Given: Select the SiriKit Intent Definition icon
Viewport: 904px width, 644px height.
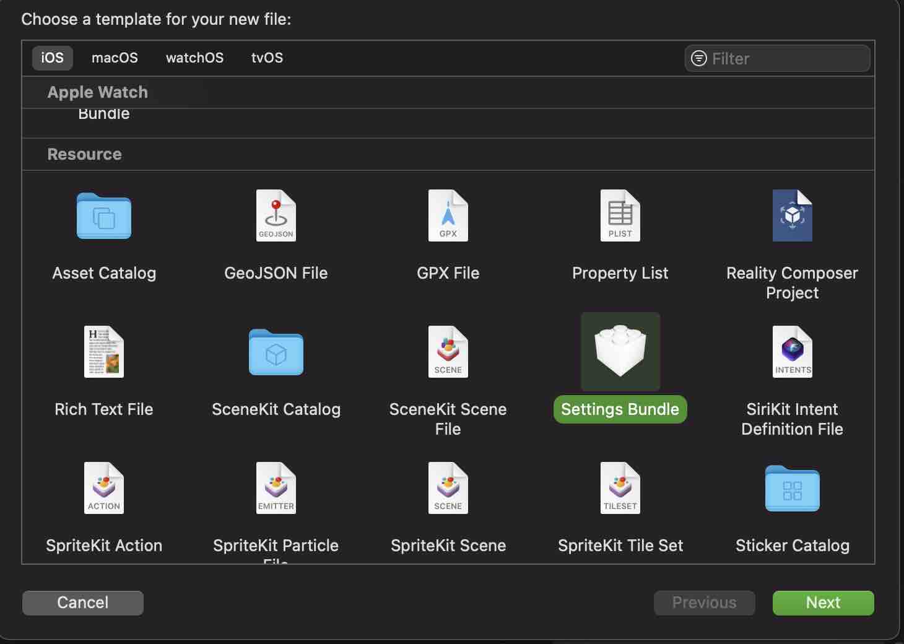Looking at the screenshot, I should (x=793, y=352).
